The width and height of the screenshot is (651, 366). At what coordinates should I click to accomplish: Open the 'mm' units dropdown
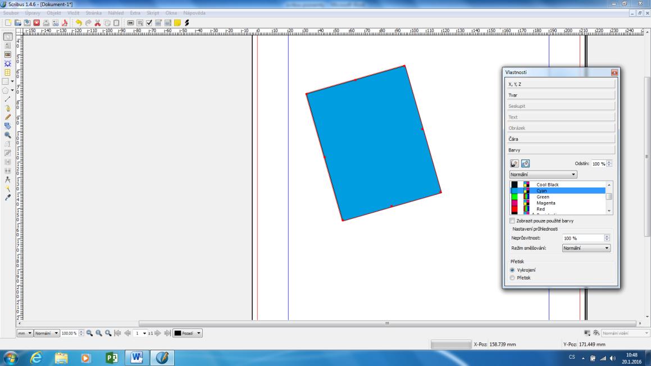pos(25,333)
